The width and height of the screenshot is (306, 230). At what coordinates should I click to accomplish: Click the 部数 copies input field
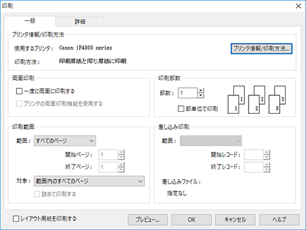[x=187, y=93]
